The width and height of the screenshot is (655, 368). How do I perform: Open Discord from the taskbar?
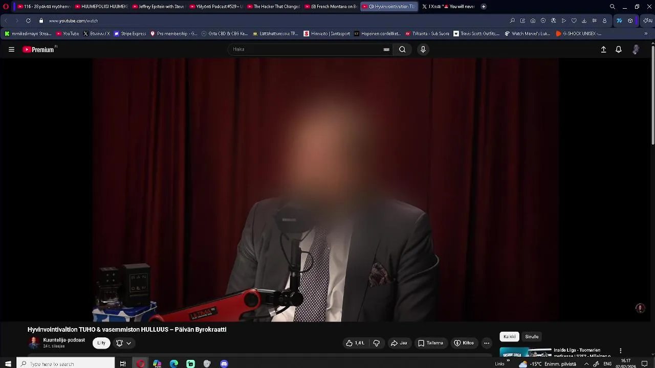(224, 364)
